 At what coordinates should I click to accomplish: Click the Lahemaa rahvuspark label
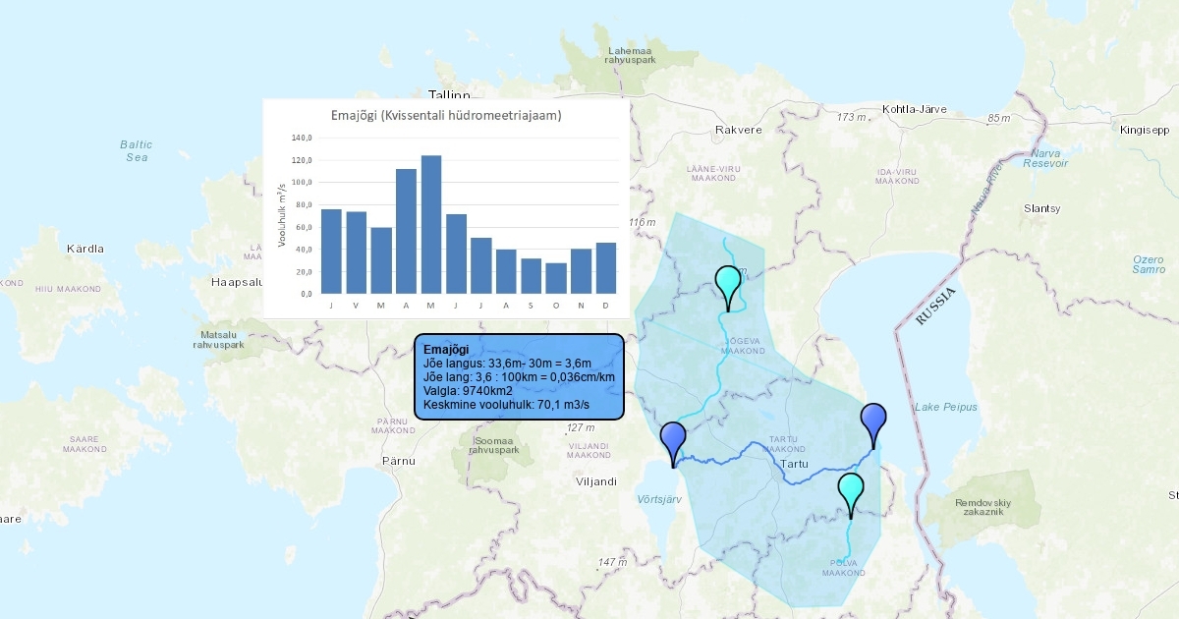point(630,55)
